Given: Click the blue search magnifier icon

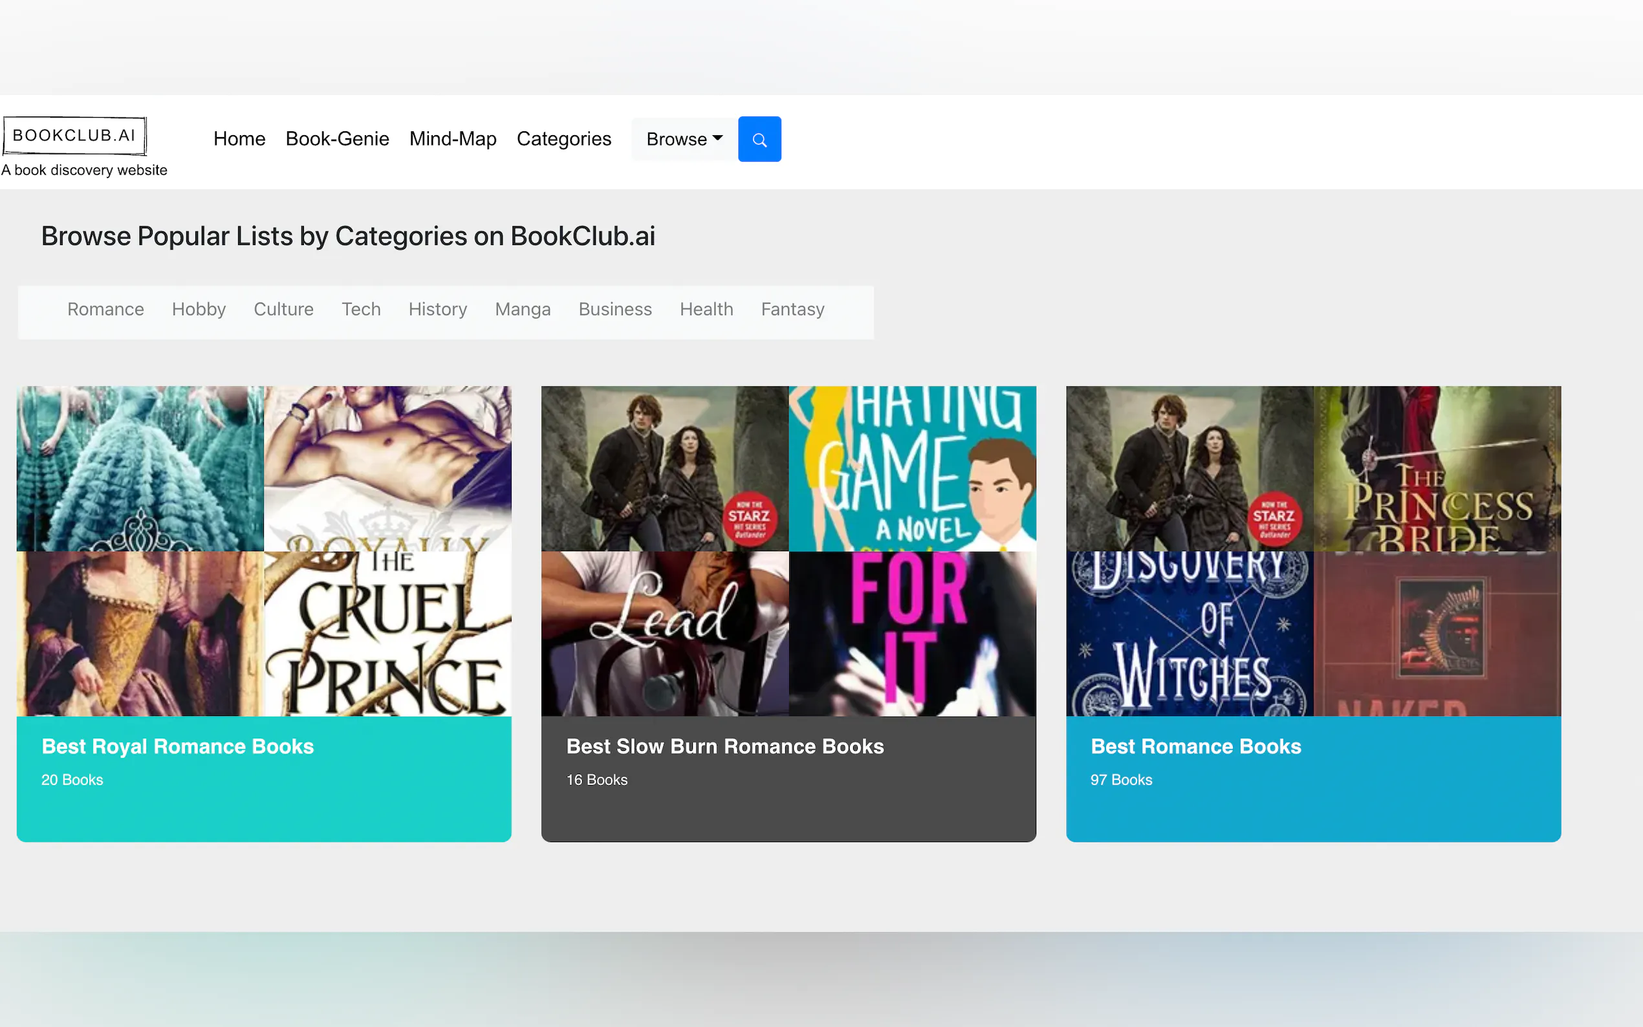Looking at the screenshot, I should (x=759, y=139).
